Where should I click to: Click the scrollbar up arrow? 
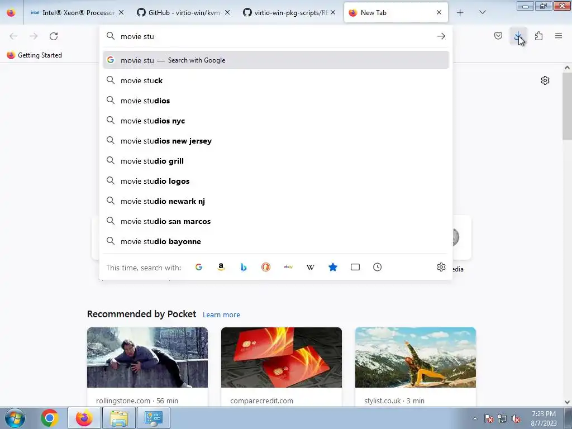[x=567, y=68]
